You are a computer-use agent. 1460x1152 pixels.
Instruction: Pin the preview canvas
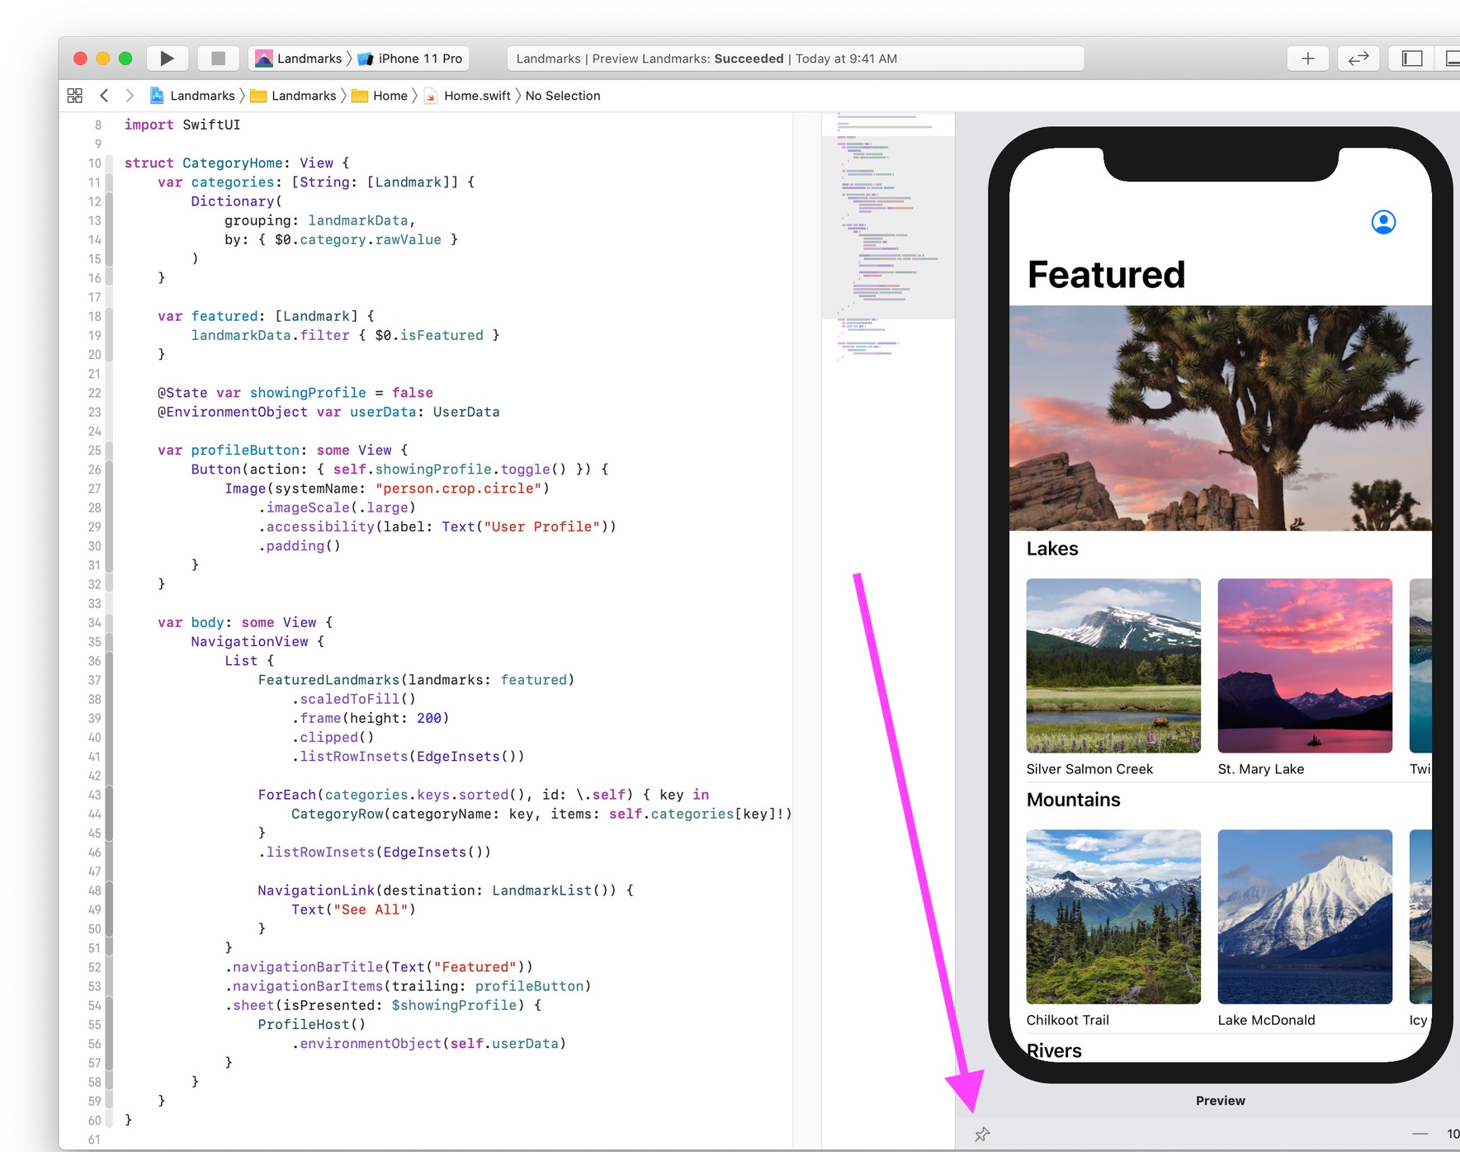click(981, 1135)
